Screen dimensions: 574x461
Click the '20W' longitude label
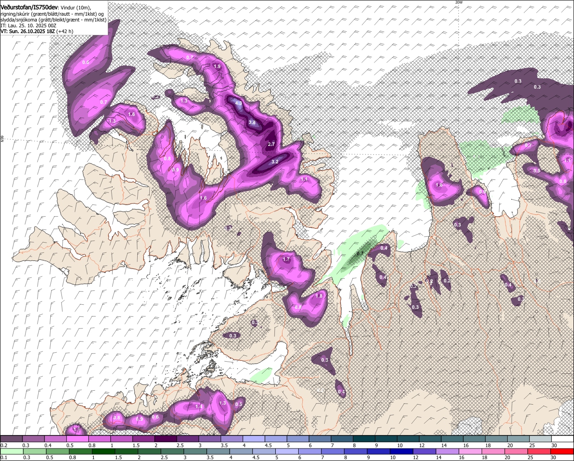tap(458, 2)
